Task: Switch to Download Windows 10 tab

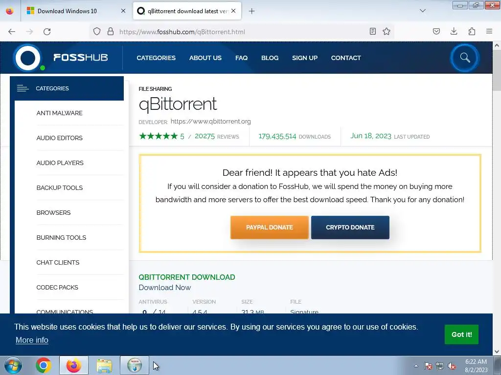Action: click(x=76, y=11)
